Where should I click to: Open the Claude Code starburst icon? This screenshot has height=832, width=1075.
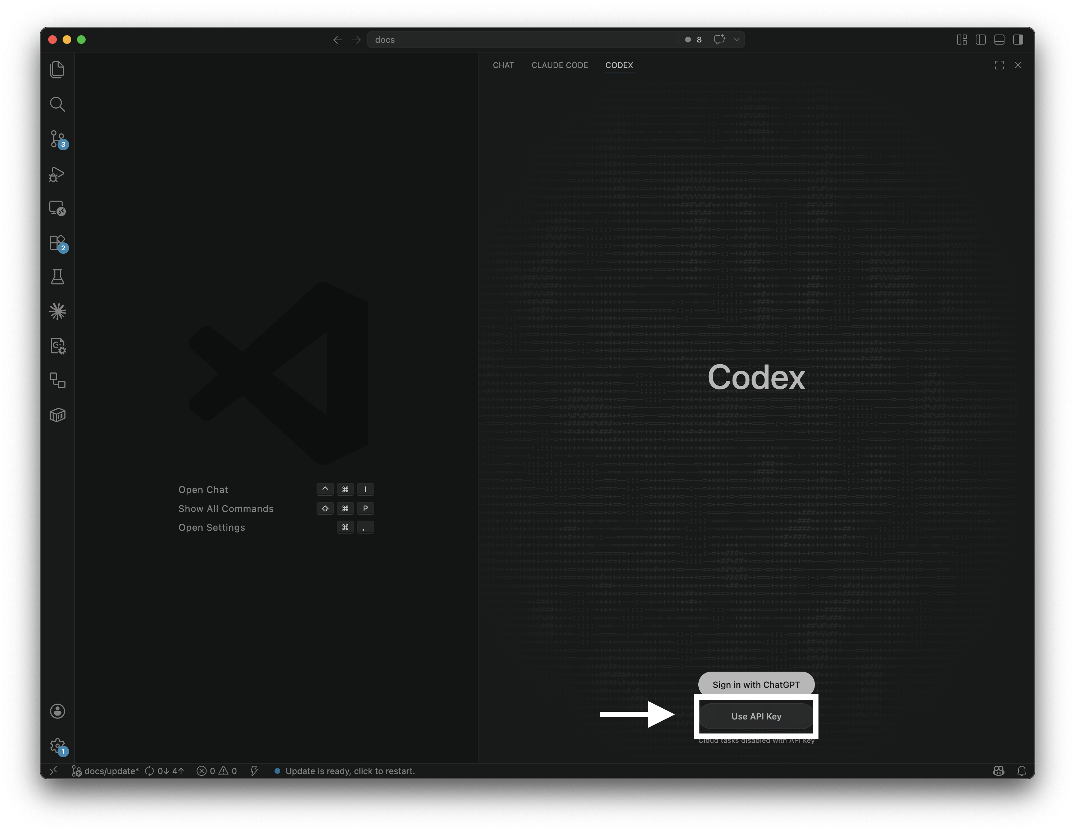[57, 311]
